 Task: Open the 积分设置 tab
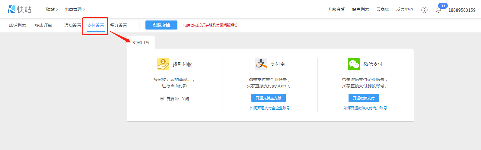click(x=119, y=25)
